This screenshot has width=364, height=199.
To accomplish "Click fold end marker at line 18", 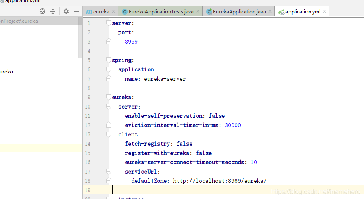I will 109,181.
